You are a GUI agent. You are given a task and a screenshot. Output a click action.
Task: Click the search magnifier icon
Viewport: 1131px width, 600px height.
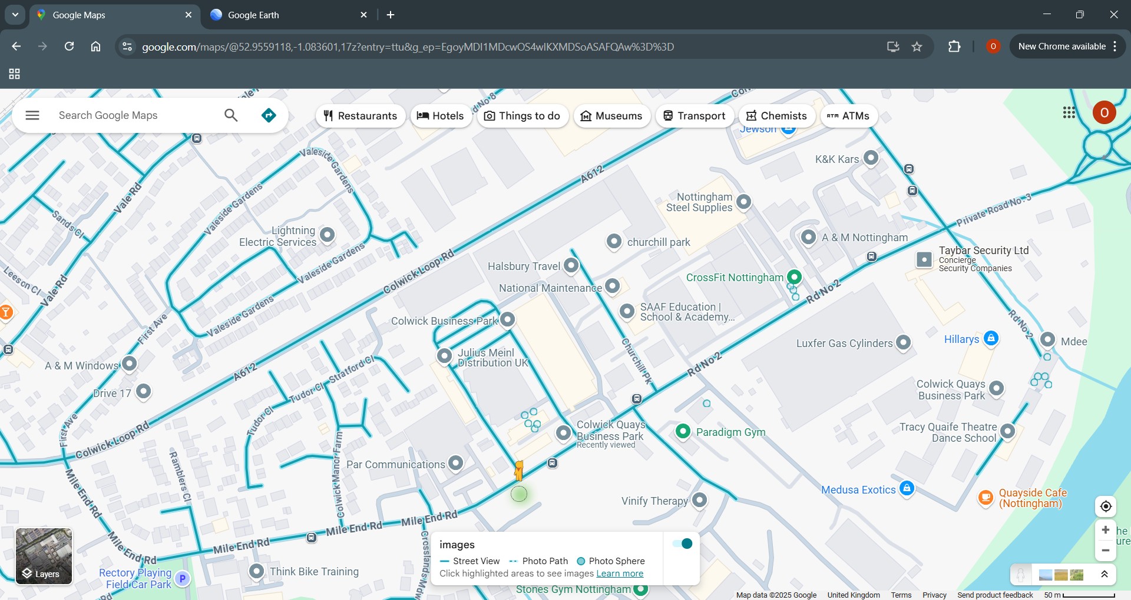(231, 115)
